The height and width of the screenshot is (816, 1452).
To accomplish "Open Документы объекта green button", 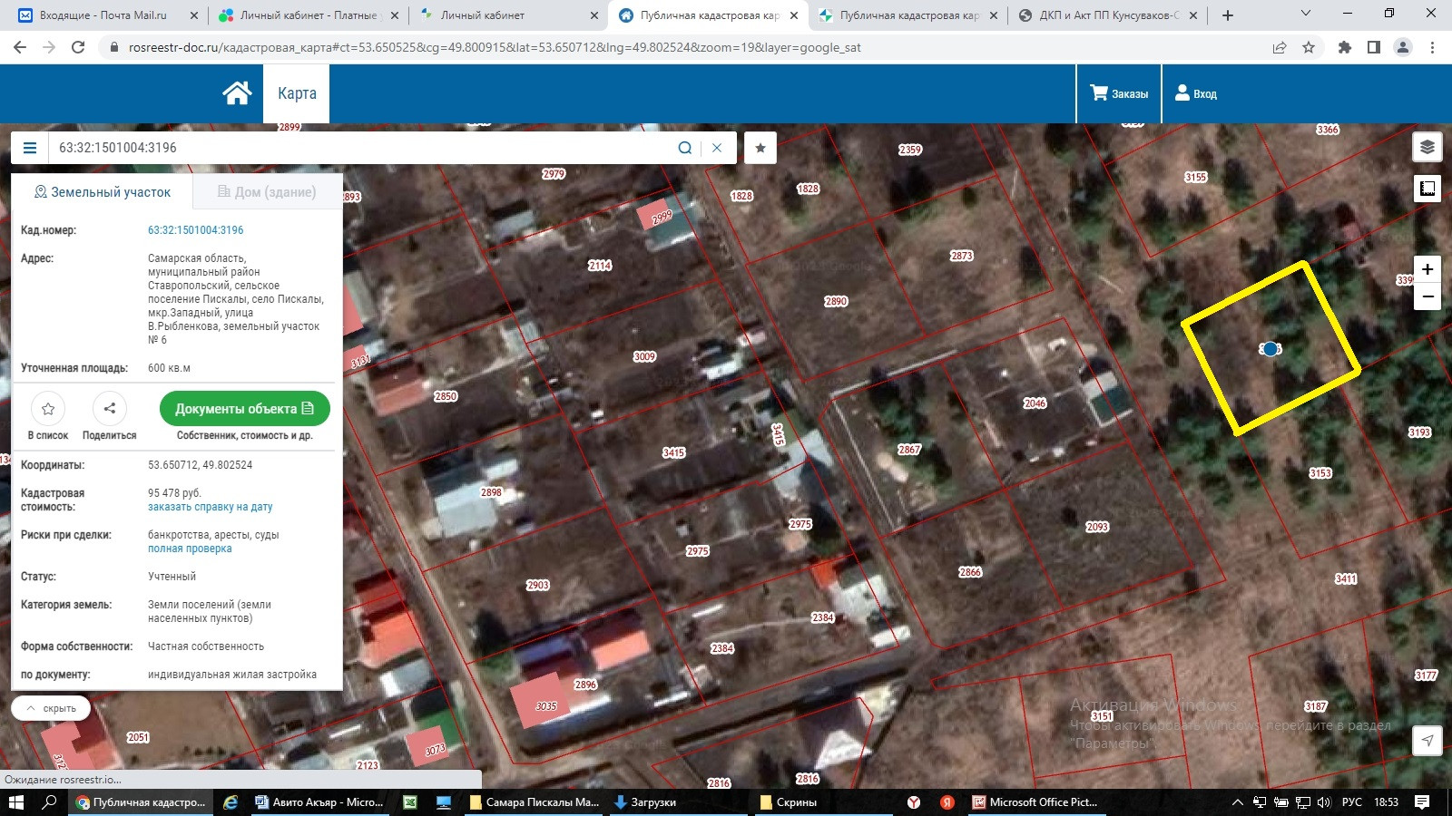I will (245, 409).
